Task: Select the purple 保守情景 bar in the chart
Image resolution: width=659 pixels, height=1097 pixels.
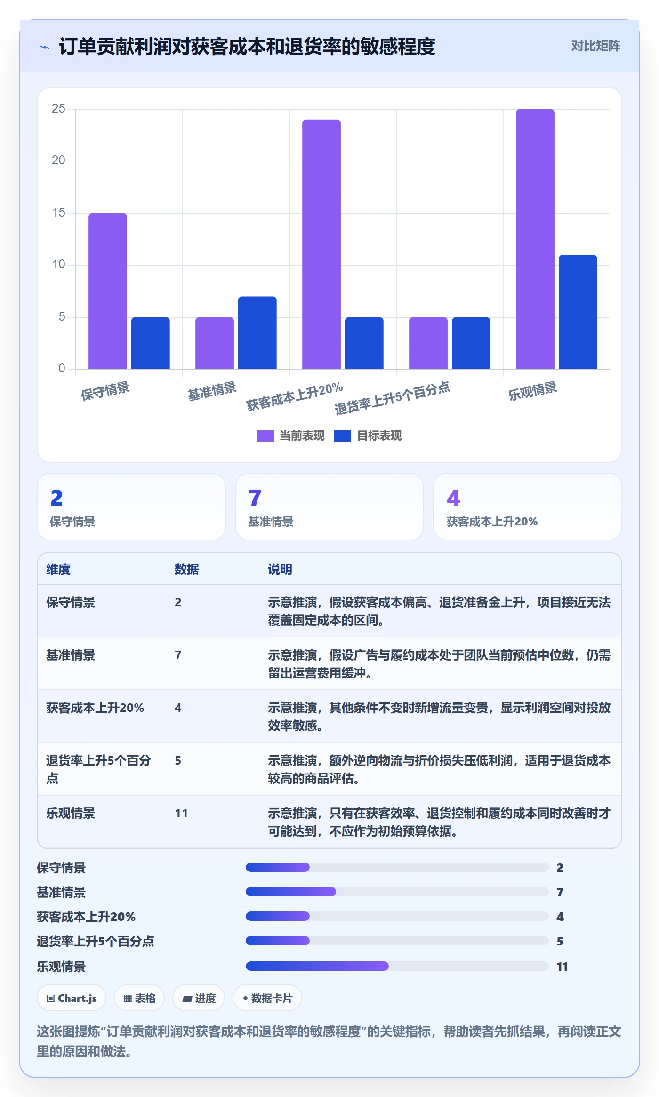Action: [x=108, y=291]
